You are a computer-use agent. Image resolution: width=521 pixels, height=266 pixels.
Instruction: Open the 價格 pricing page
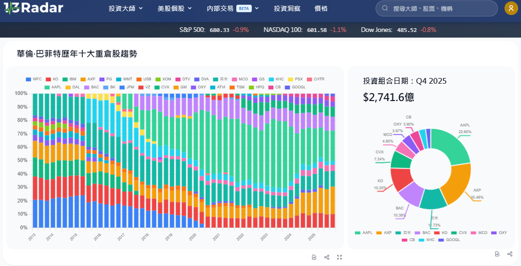click(x=321, y=8)
